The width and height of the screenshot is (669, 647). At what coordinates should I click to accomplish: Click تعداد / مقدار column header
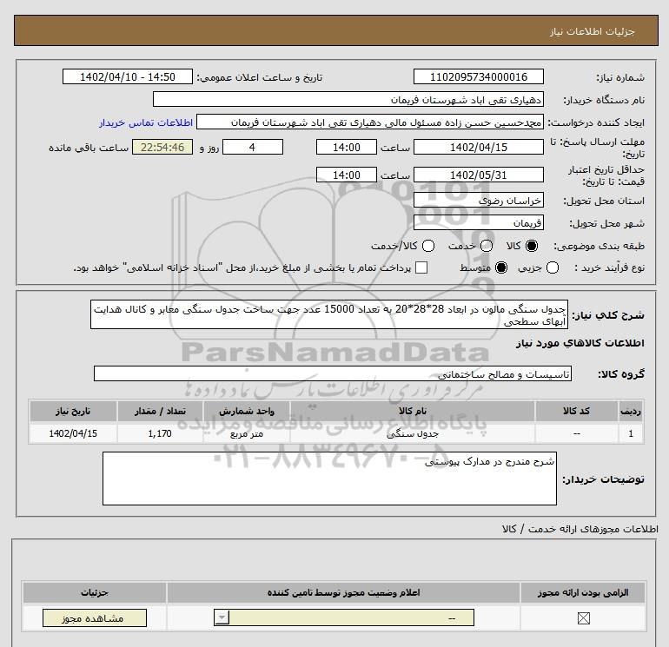coord(160,411)
